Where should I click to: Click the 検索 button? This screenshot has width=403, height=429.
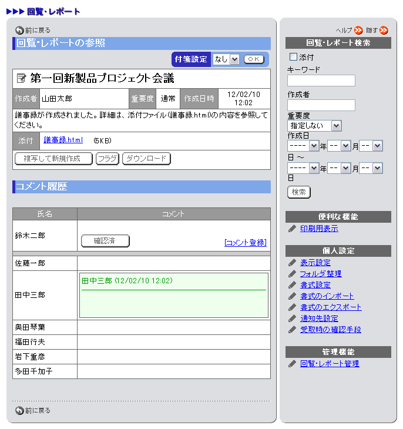tap(299, 192)
